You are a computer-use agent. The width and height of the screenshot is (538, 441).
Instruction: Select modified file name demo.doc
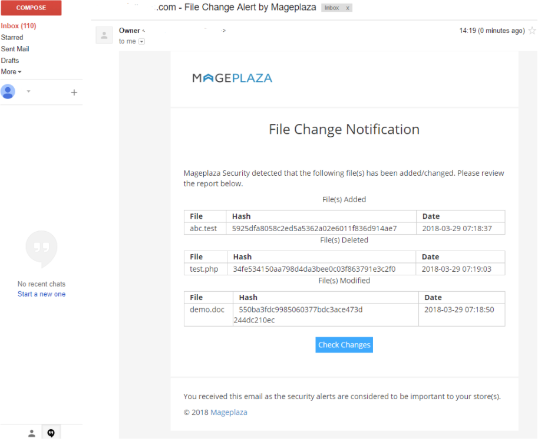pos(207,310)
